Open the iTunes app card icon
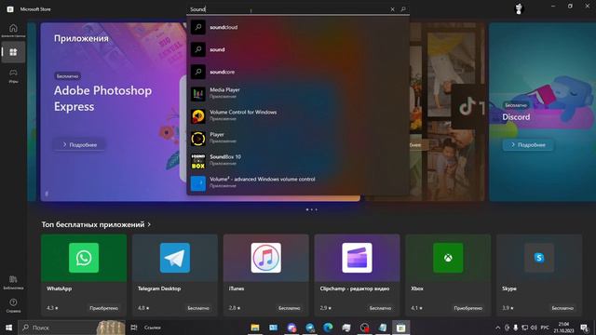 266,258
